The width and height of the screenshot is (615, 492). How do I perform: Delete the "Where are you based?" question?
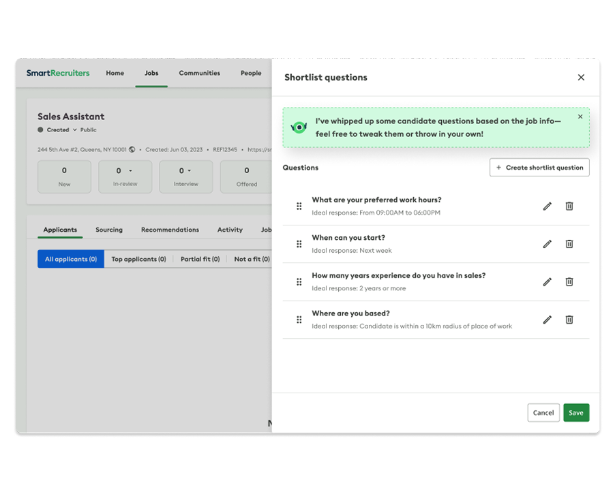click(569, 320)
